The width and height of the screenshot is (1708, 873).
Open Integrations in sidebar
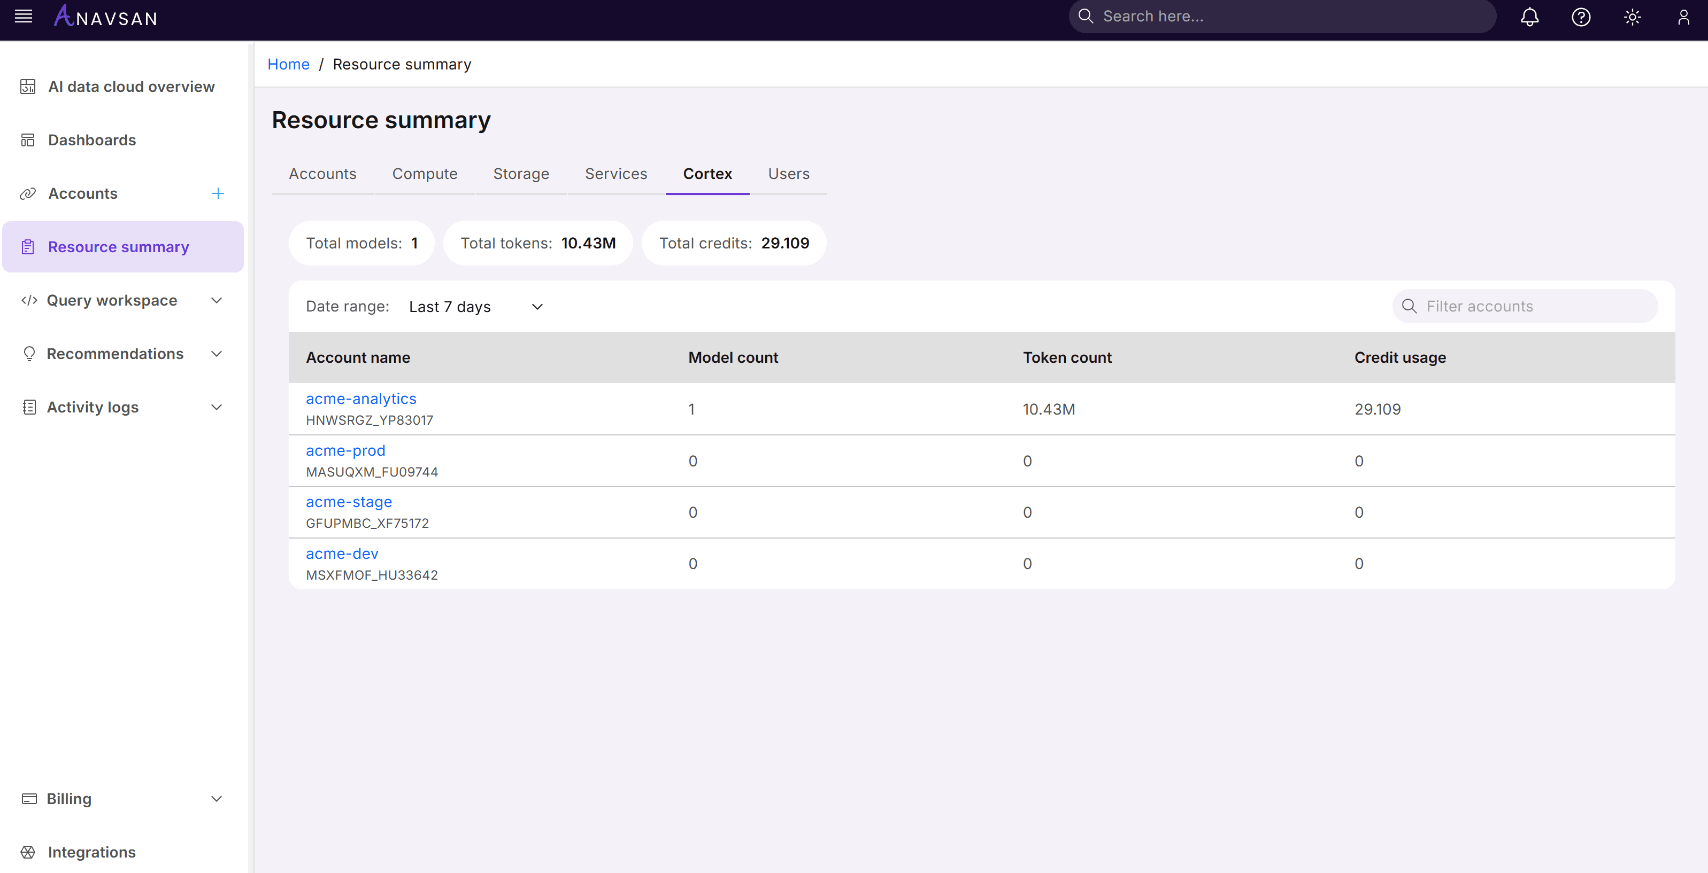pyautogui.click(x=91, y=852)
